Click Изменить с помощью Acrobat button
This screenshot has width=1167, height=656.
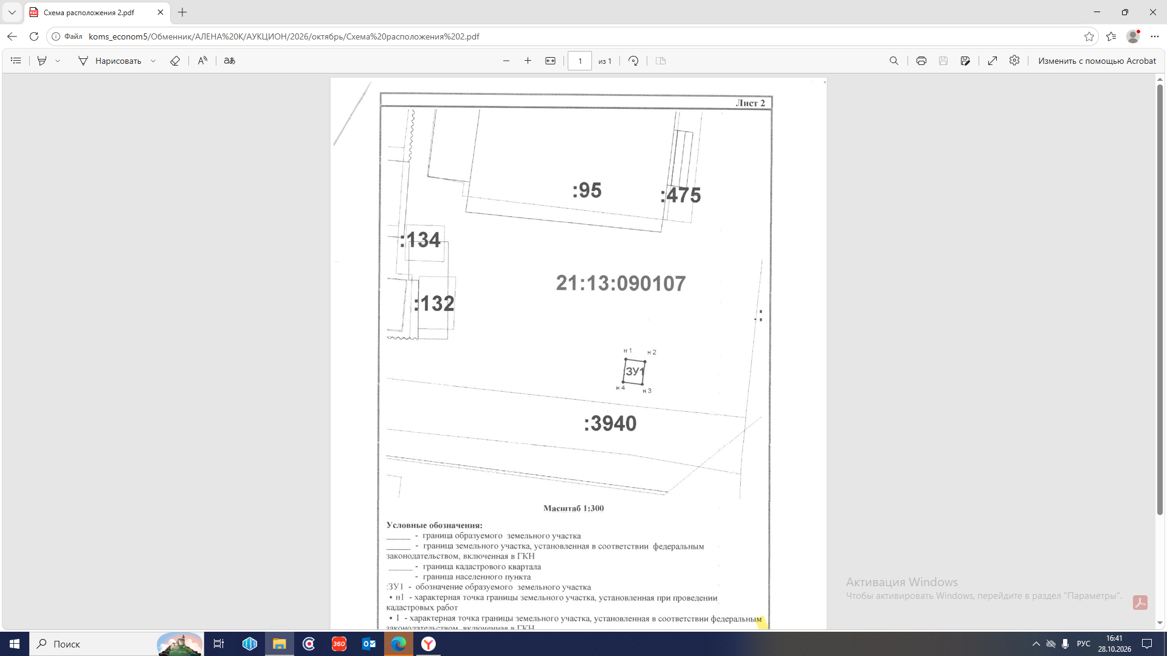(1097, 61)
